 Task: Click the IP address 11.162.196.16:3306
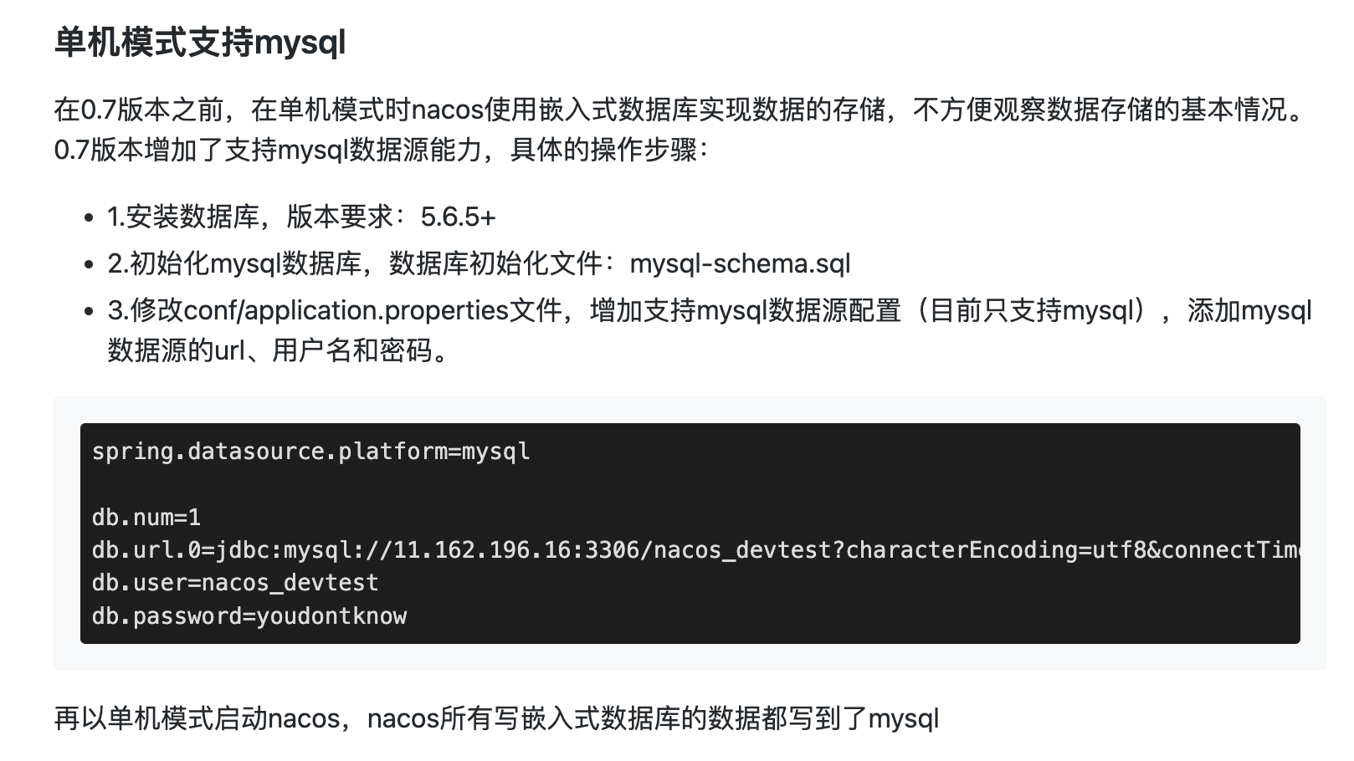click(516, 550)
